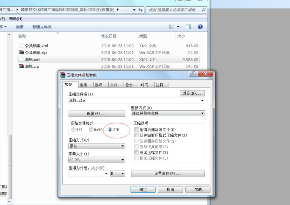This screenshot has height=205, width=290.
Task: Click the 公共档案.xml document icon
Action: tap(21, 46)
